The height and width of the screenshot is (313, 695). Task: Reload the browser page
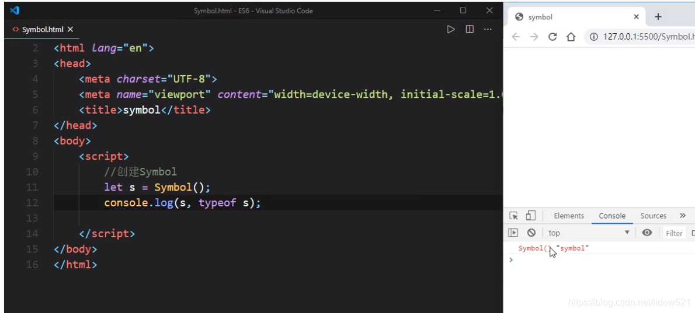pos(552,37)
